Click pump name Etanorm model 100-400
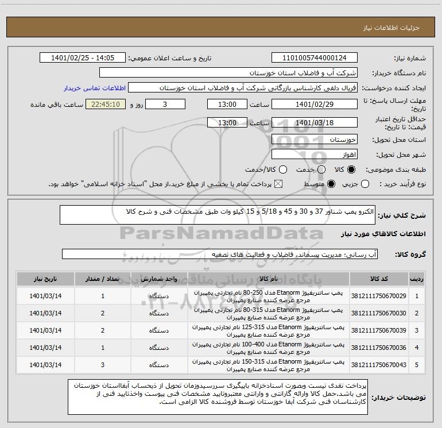The width and height of the screenshot is (442, 428). click(x=269, y=348)
